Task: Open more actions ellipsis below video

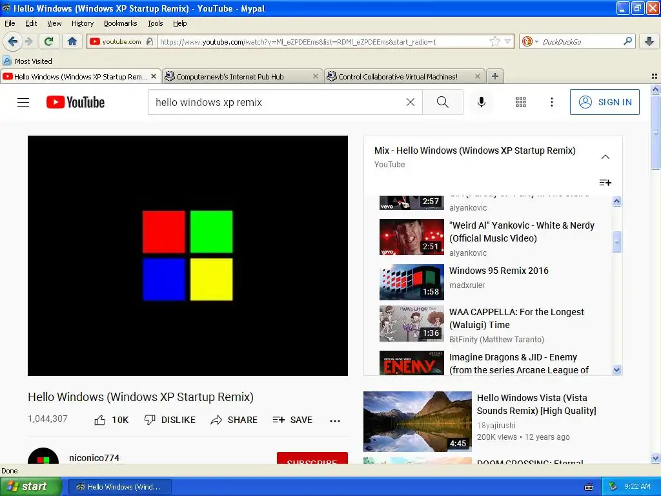Action: (x=335, y=420)
